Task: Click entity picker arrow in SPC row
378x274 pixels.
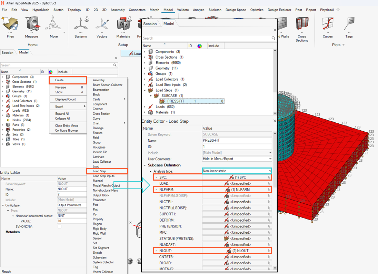Action: 269,177
